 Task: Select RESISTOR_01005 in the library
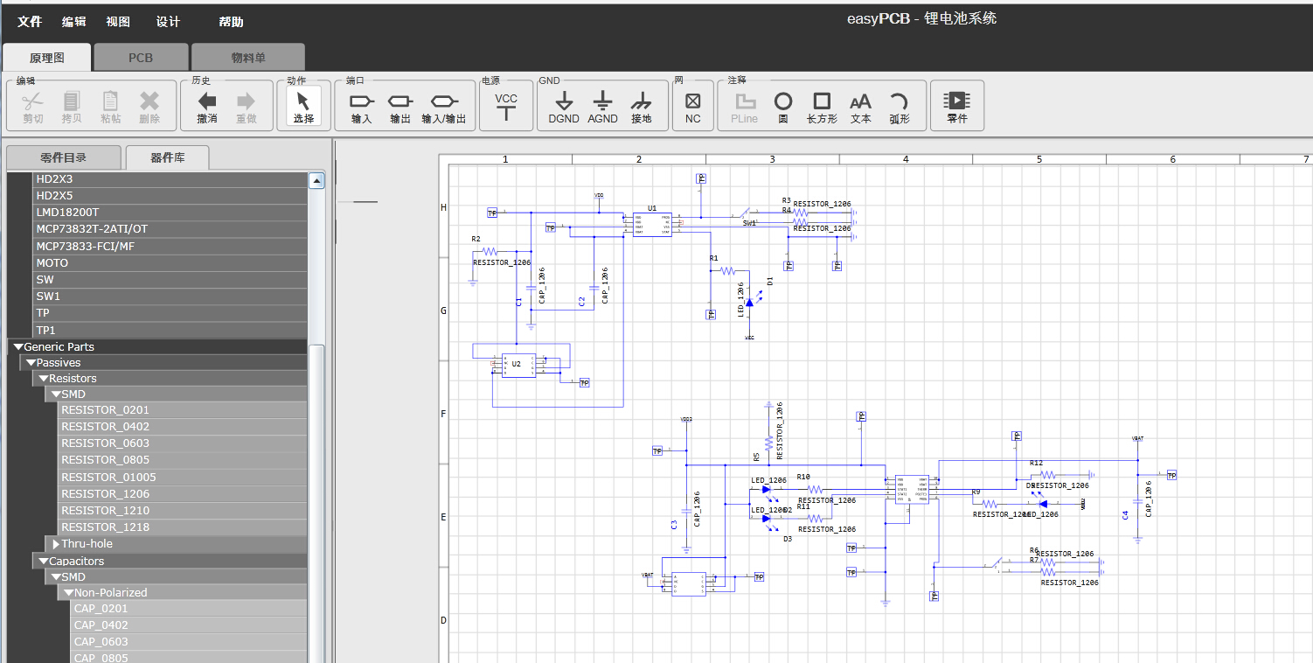(x=183, y=478)
